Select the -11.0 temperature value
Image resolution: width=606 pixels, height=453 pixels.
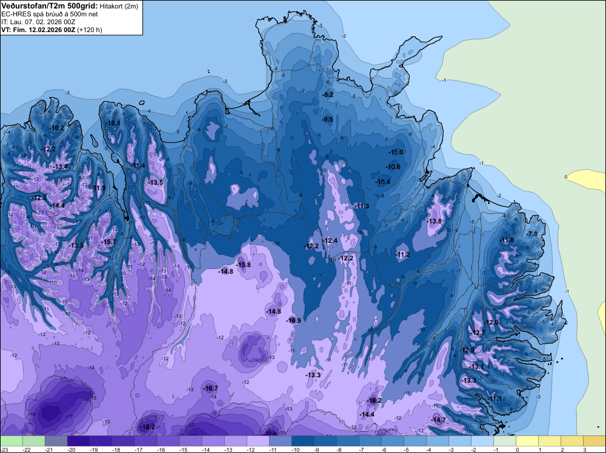click(x=396, y=152)
